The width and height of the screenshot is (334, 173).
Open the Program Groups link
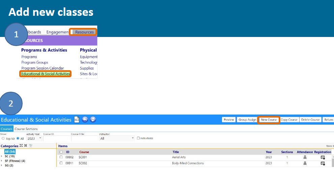(35, 62)
